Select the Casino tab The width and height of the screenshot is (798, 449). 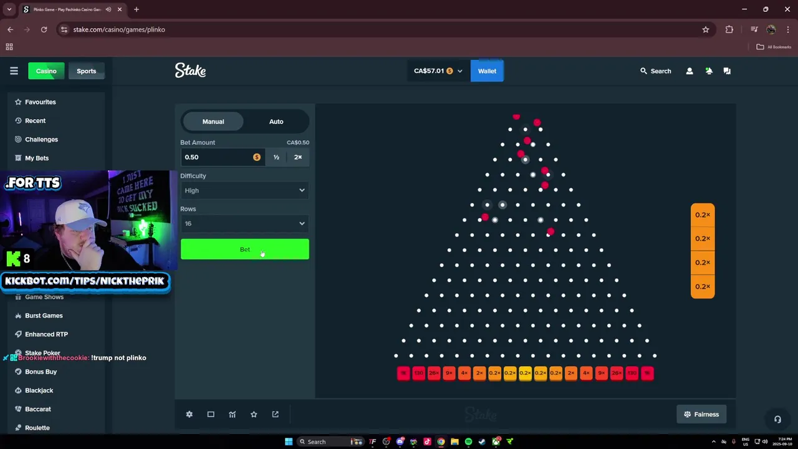tap(46, 71)
